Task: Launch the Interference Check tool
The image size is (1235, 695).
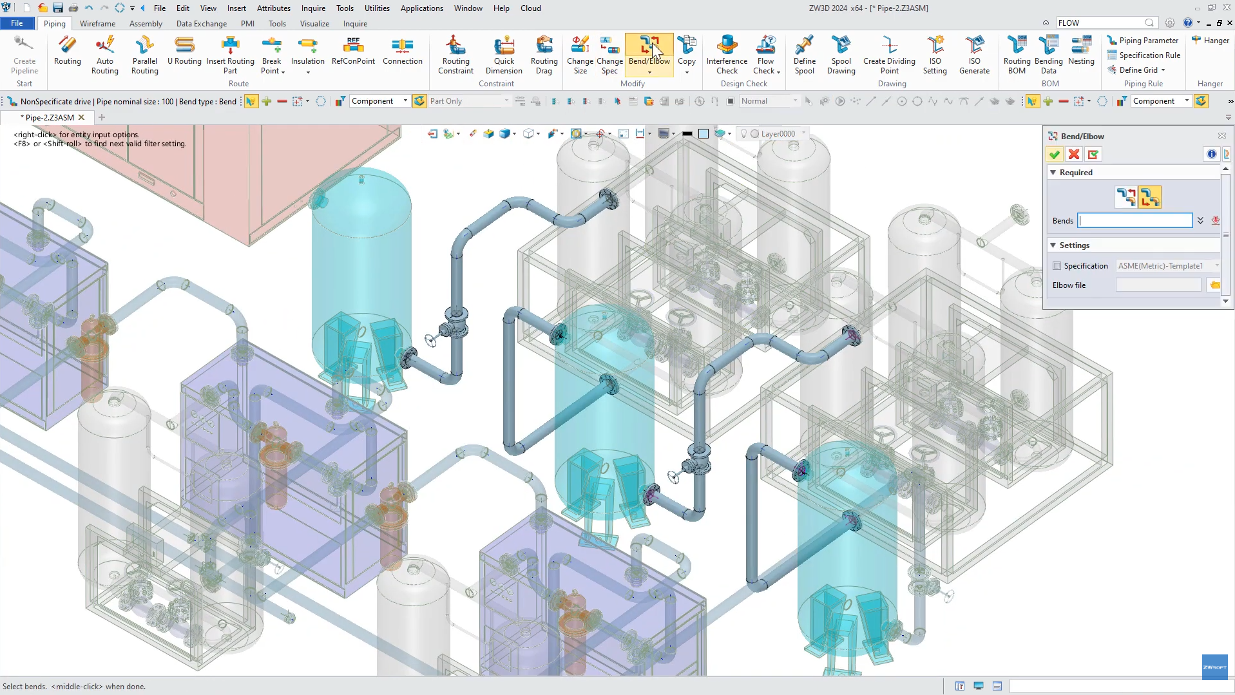Action: [727, 55]
